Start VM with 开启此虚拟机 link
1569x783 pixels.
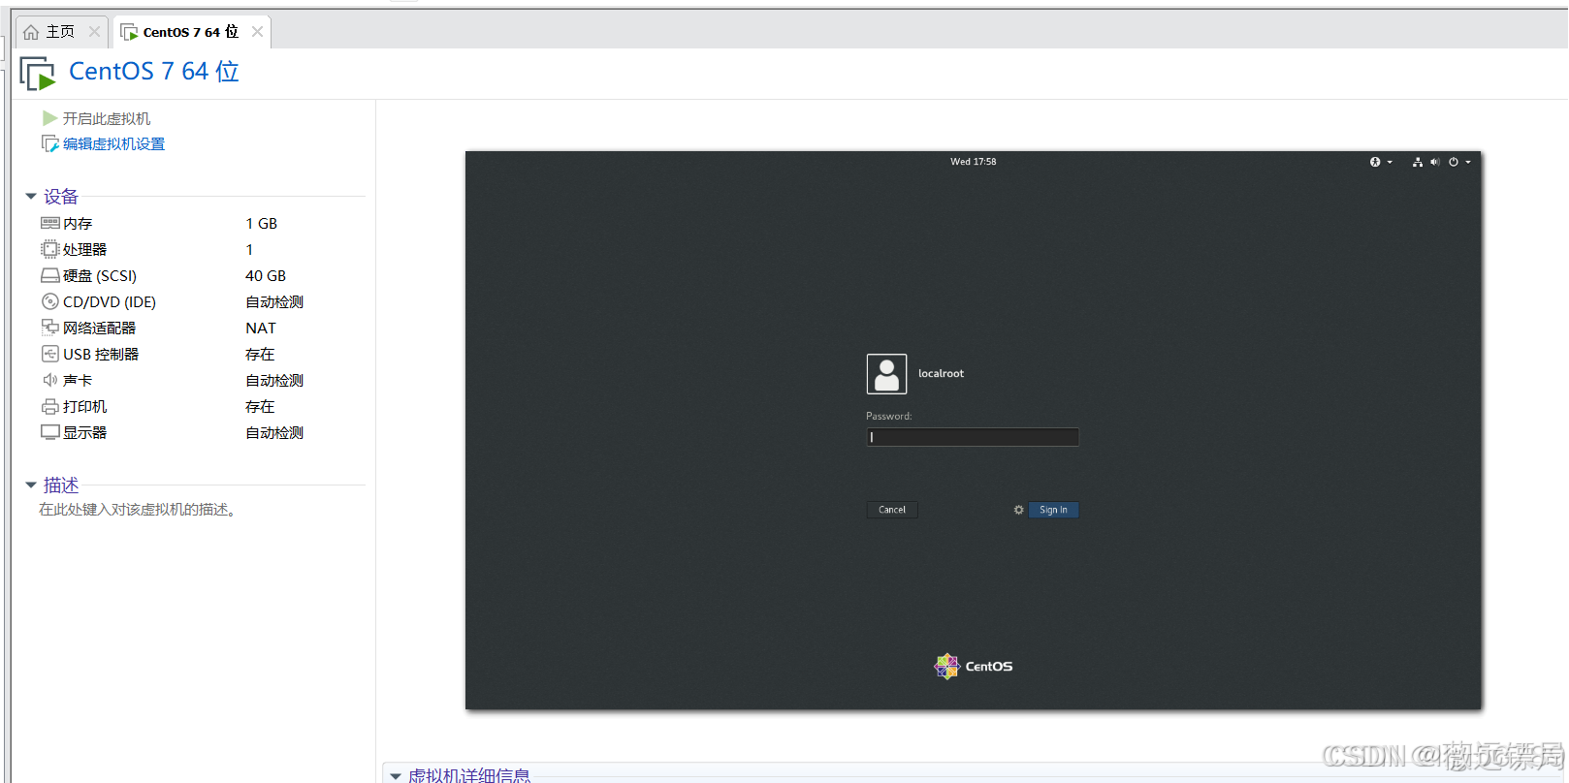(107, 118)
